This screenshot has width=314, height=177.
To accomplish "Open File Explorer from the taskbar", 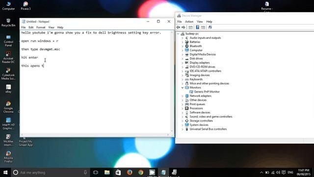I will [x=107, y=173].
